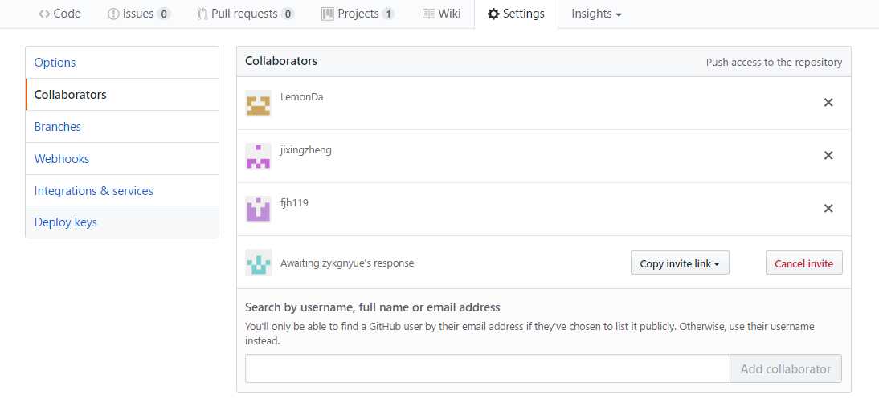
Task: Remove collaborator fjh119 with X icon
Action: (828, 209)
